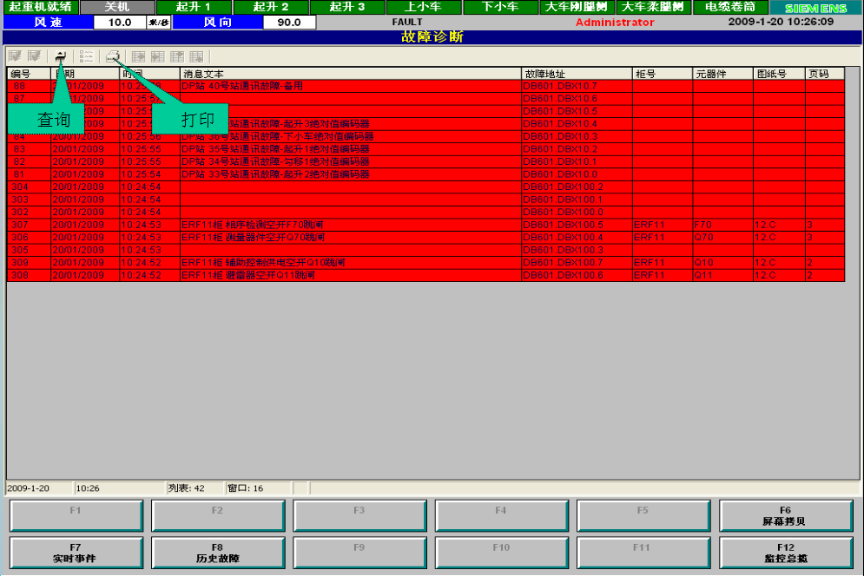Click the first acknowledge icon in toolbar

pyautogui.click(x=15, y=56)
